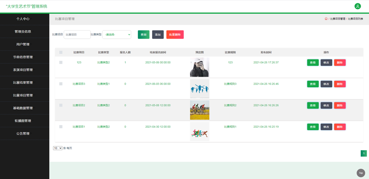This screenshot has width=369, height=179.
Task: Check the checkbox for 比赛项目3 row
Action: pyautogui.click(x=61, y=84)
